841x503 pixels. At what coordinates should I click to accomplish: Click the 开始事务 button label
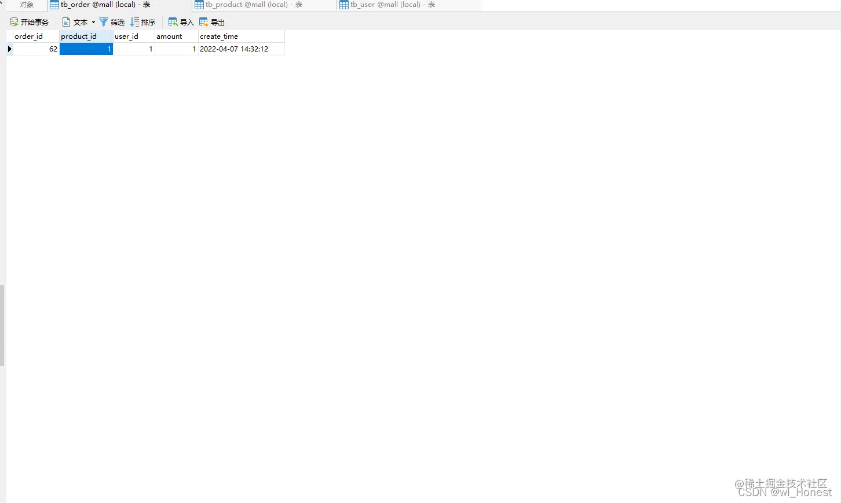[x=35, y=23]
